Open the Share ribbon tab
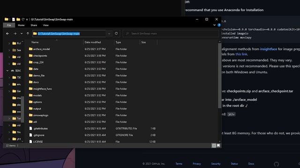This screenshot has height=168, width=300. (x=34, y=25)
